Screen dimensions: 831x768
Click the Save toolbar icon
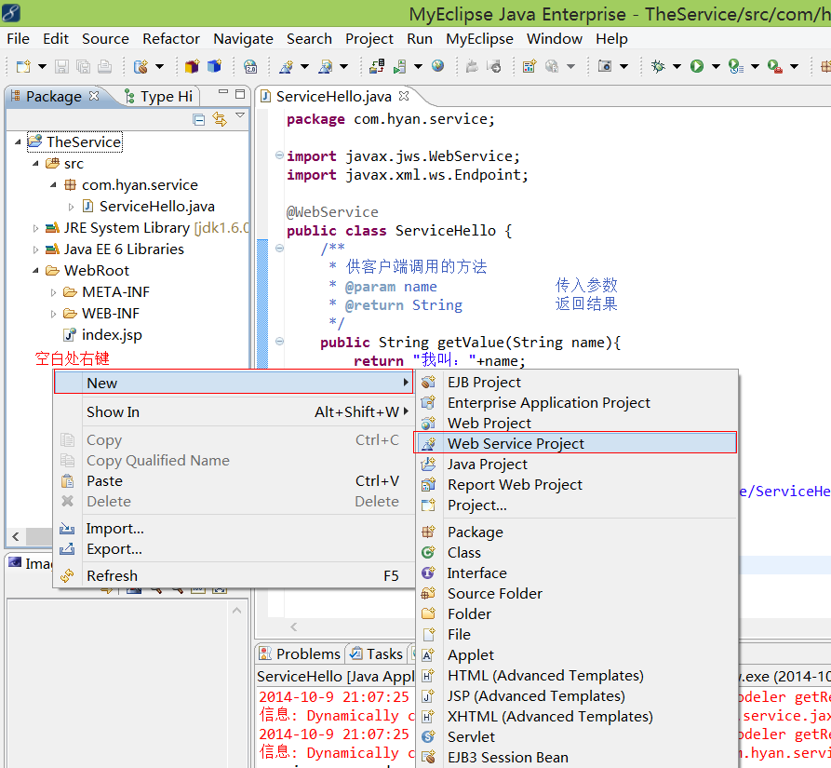(x=62, y=66)
